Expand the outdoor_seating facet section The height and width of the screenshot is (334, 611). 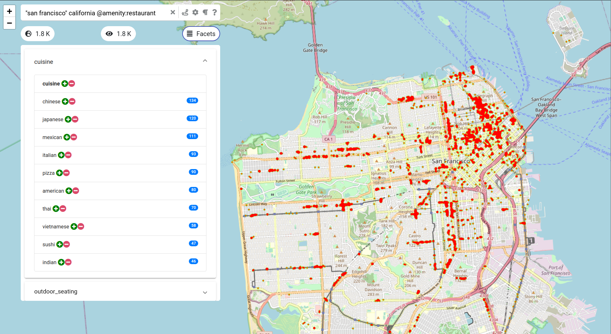tap(205, 292)
